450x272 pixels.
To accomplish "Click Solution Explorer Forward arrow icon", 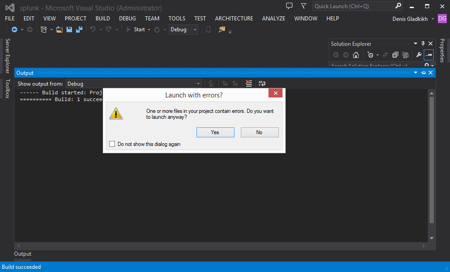I will click(x=346, y=55).
